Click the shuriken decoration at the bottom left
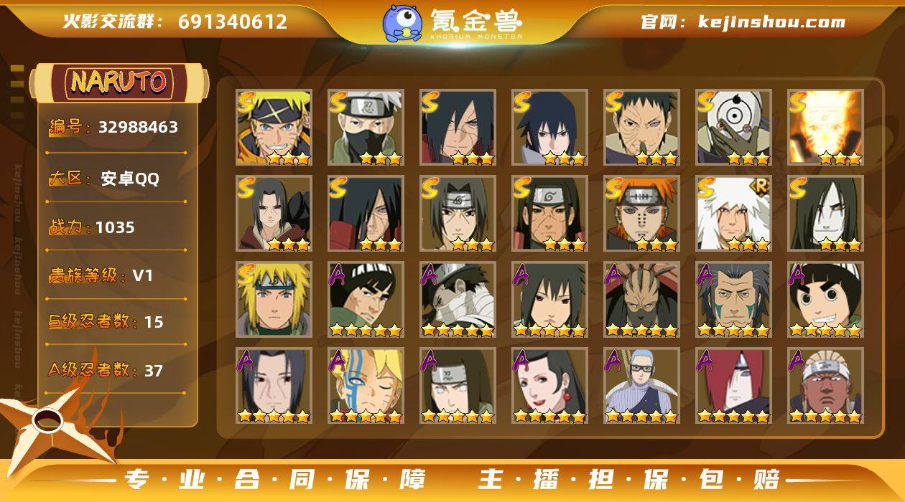This screenshot has height=502, width=905. point(54,429)
